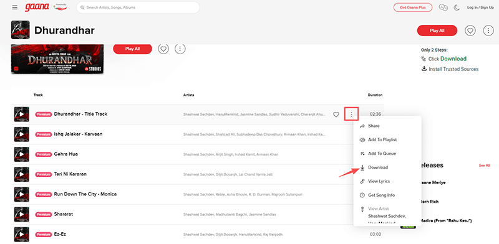Screen dimensions: 499x244
Task: Click artists list of Gehra Hua row
Action: (230, 154)
